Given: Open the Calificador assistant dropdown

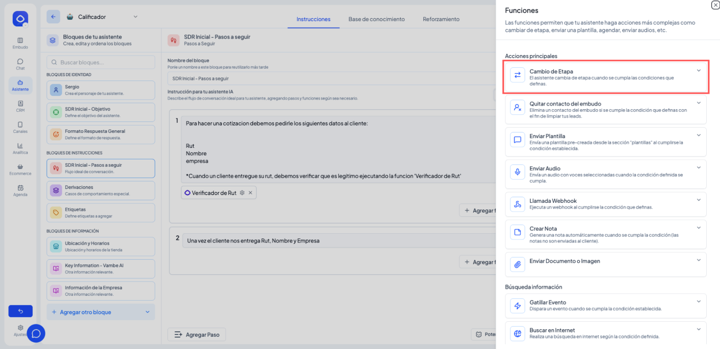Looking at the screenshot, I should click(135, 17).
